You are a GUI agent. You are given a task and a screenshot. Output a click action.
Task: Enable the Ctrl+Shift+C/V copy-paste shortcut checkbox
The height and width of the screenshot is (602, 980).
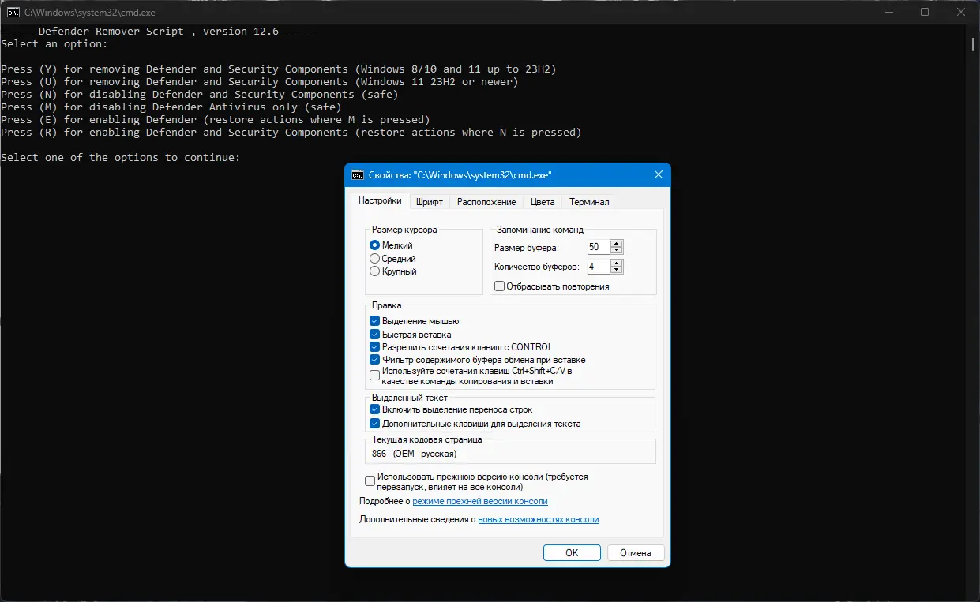pyautogui.click(x=374, y=376)
